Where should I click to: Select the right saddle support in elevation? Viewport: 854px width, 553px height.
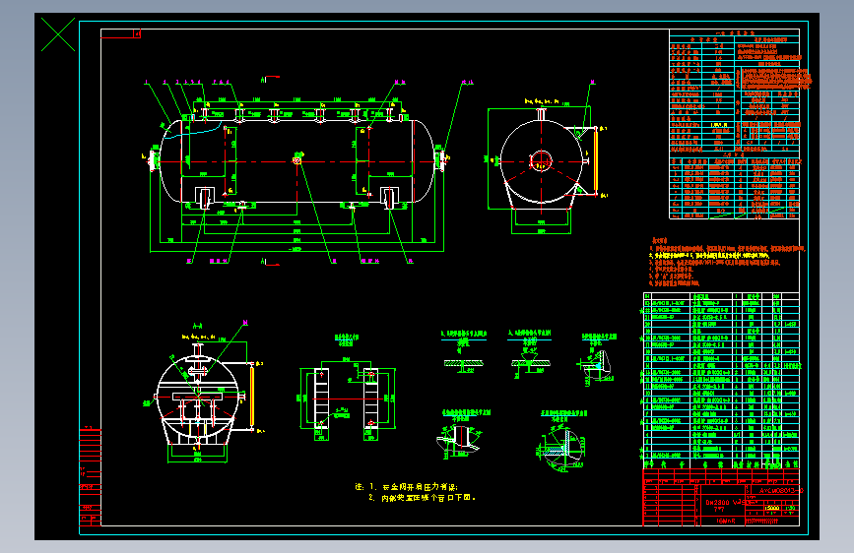(389, 198)
